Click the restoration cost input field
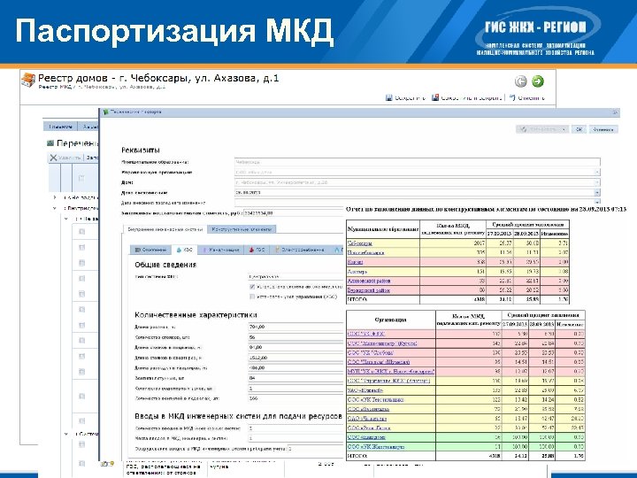This screenshot has height=478, width=637. (x=293, y=212)
